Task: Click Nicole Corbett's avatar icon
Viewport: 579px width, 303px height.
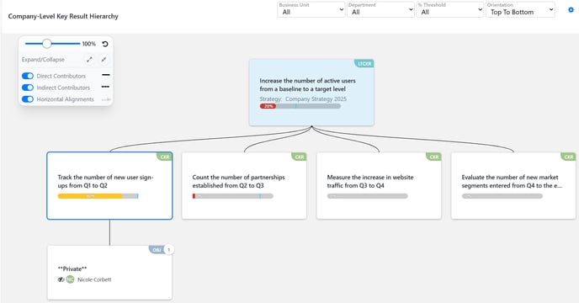Action: click(70, 279)
